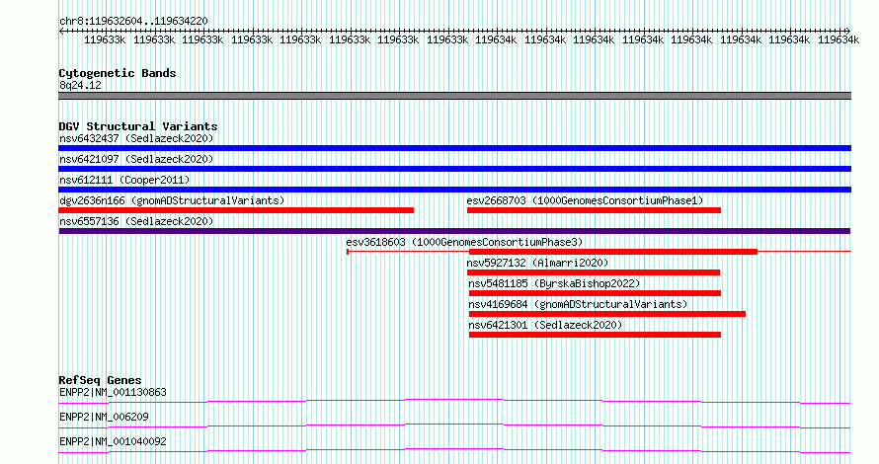Open dgv2636n166 gnomADStructuralVariants label
879x464 pixels.
click(172, 200)
